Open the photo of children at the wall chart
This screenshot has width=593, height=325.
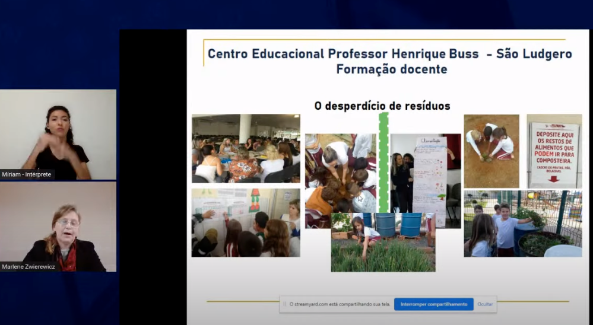pos(246,223)
